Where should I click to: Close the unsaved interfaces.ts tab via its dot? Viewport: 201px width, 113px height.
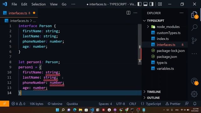[x=34, y=13]
